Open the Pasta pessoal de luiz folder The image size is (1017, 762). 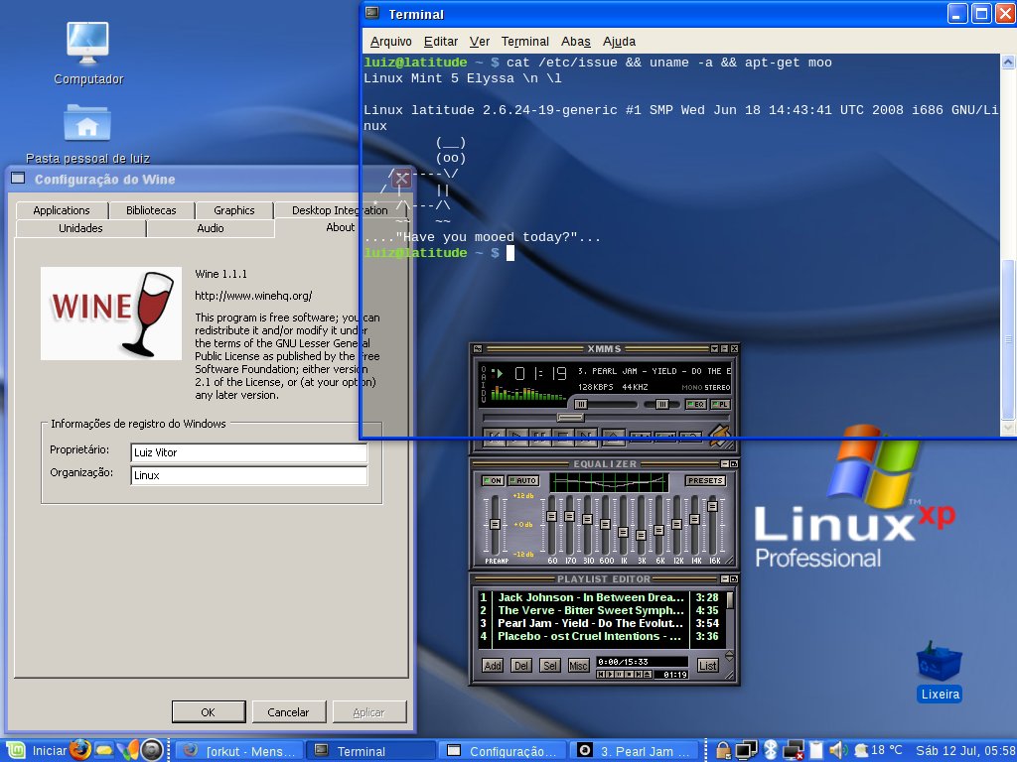click(87, 134)
